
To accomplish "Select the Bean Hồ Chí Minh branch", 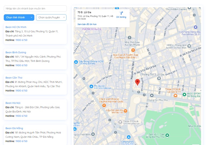I will click(16, 27).
